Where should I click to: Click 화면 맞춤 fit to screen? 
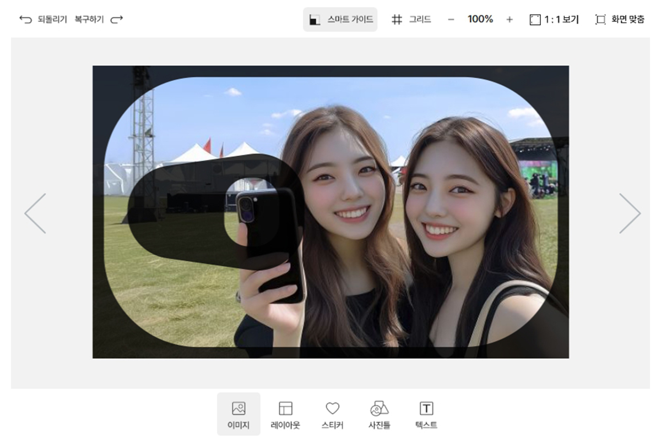[620, 19]
